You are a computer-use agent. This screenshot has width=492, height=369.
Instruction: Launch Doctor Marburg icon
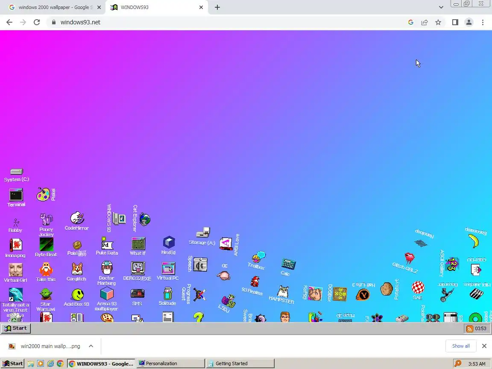(x=107, y=268)
